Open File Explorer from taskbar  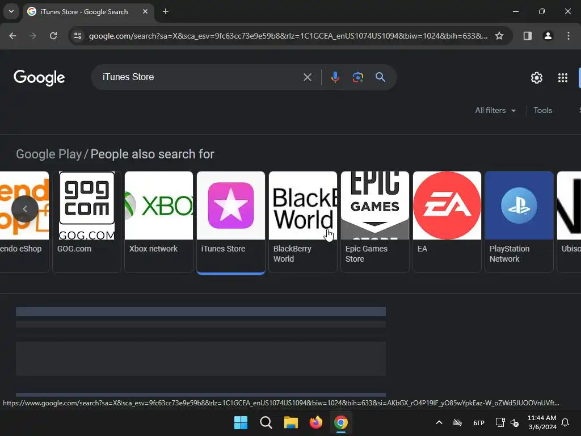pyautogui.click(x=291, y=422)
